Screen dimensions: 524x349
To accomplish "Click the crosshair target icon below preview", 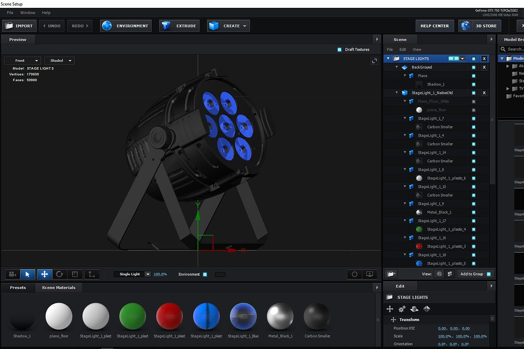I will [355, 274].
